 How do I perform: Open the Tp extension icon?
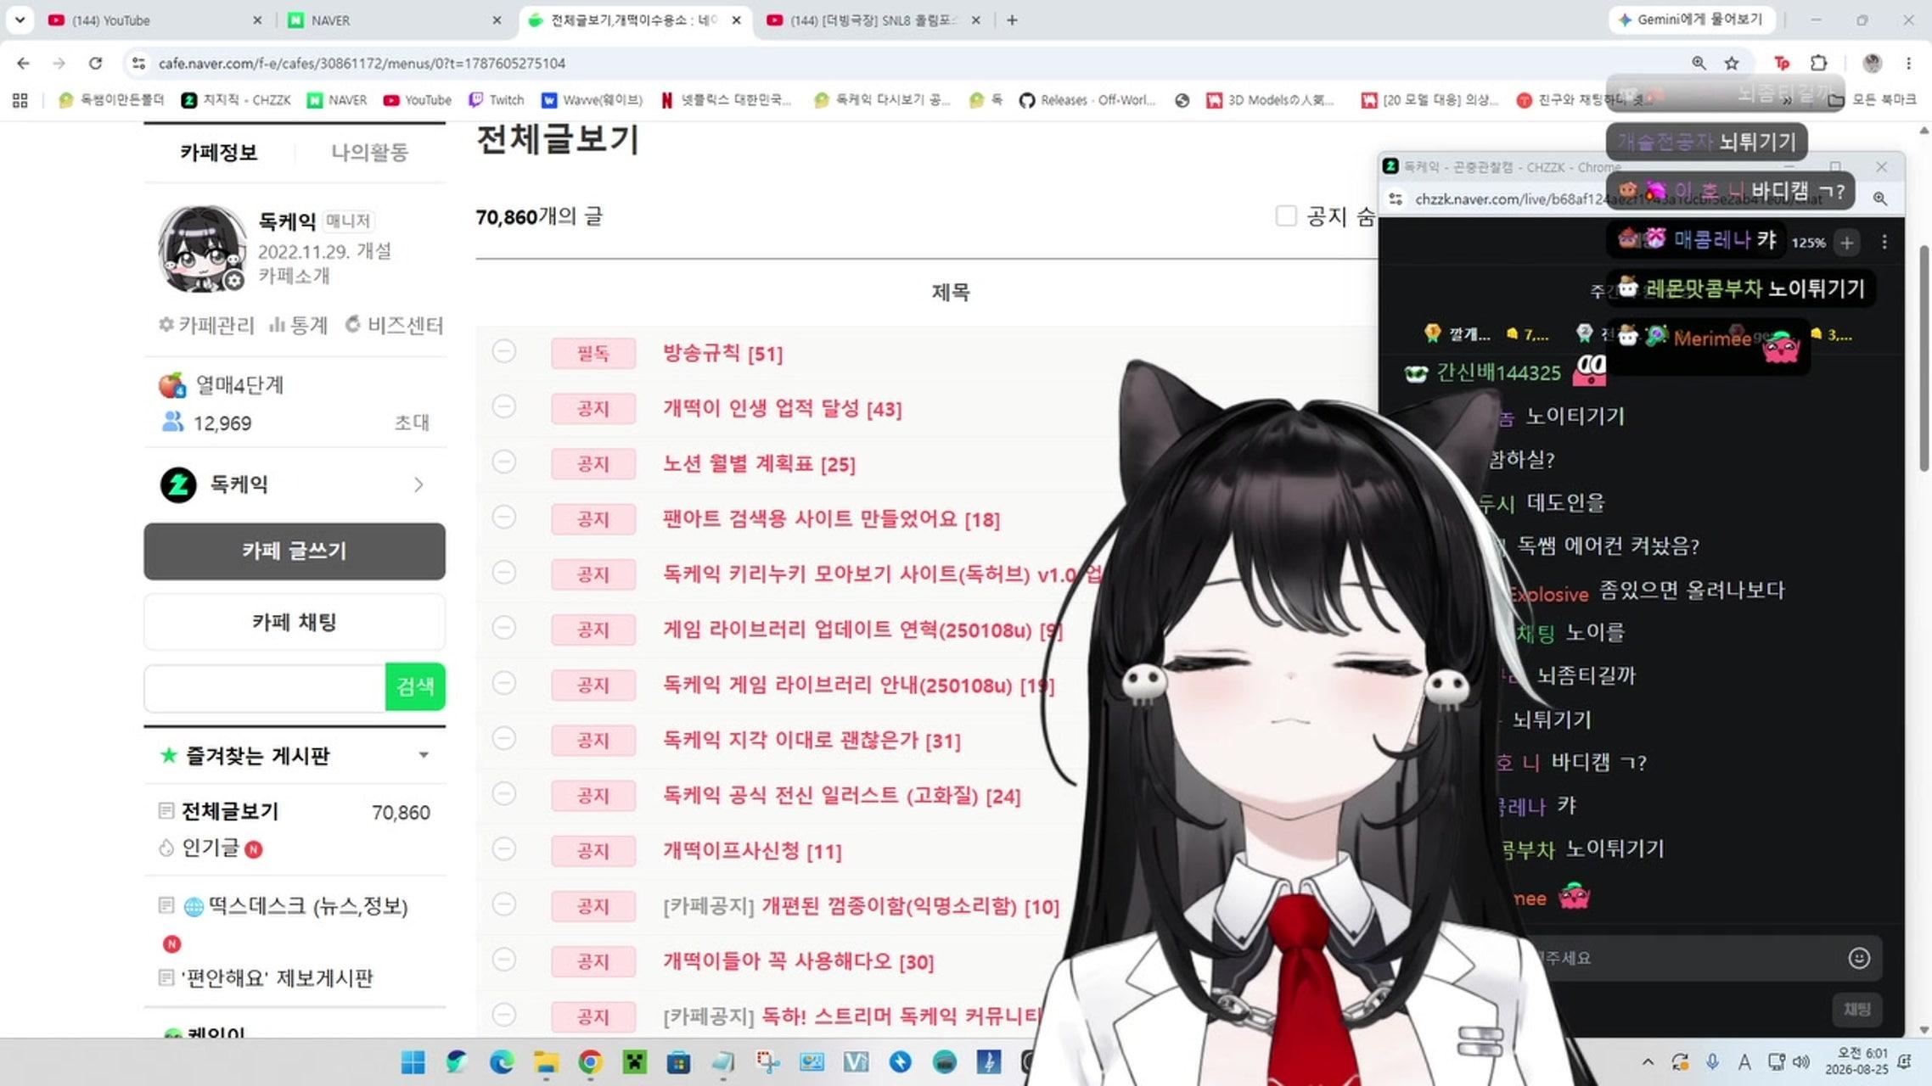click(1782, 63)
